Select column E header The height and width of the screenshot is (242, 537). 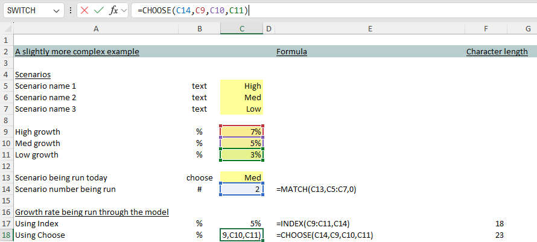(x=369, y=29)
